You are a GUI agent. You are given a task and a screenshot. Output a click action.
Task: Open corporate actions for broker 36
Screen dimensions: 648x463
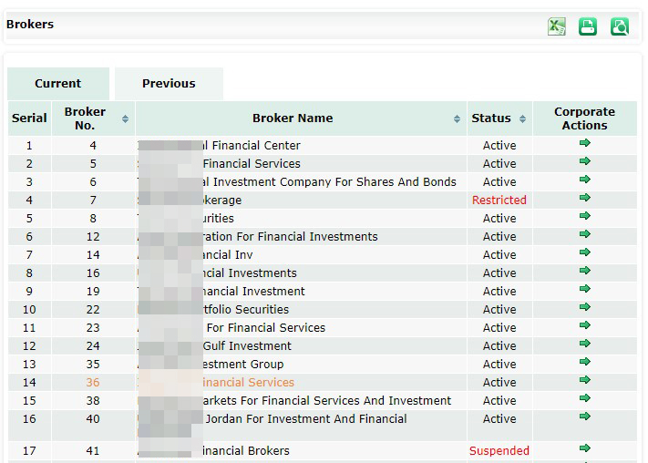584,381
